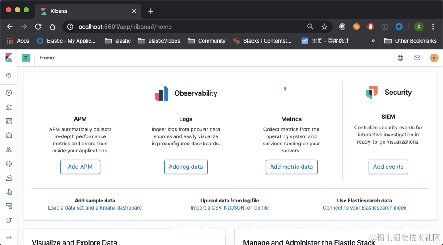443x245 pixels.
Task: Show hidden bookmarks with double chevron
Action: click(x=373, y=41)
